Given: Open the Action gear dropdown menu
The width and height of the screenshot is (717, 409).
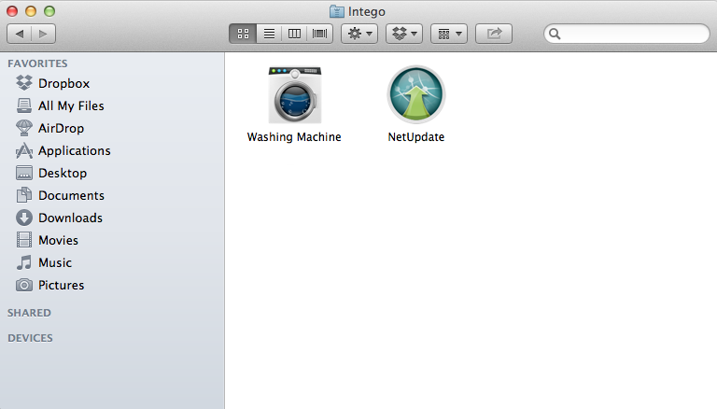Looking at the screenshot, I should [359, 34].
